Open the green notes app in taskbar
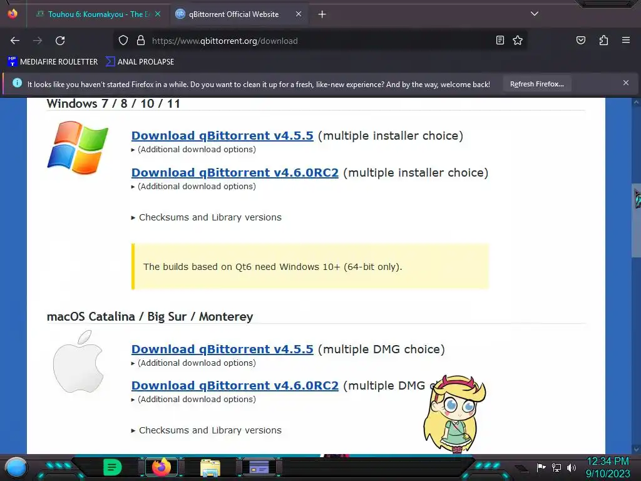 pyautogui.click(x=113, y=467)
